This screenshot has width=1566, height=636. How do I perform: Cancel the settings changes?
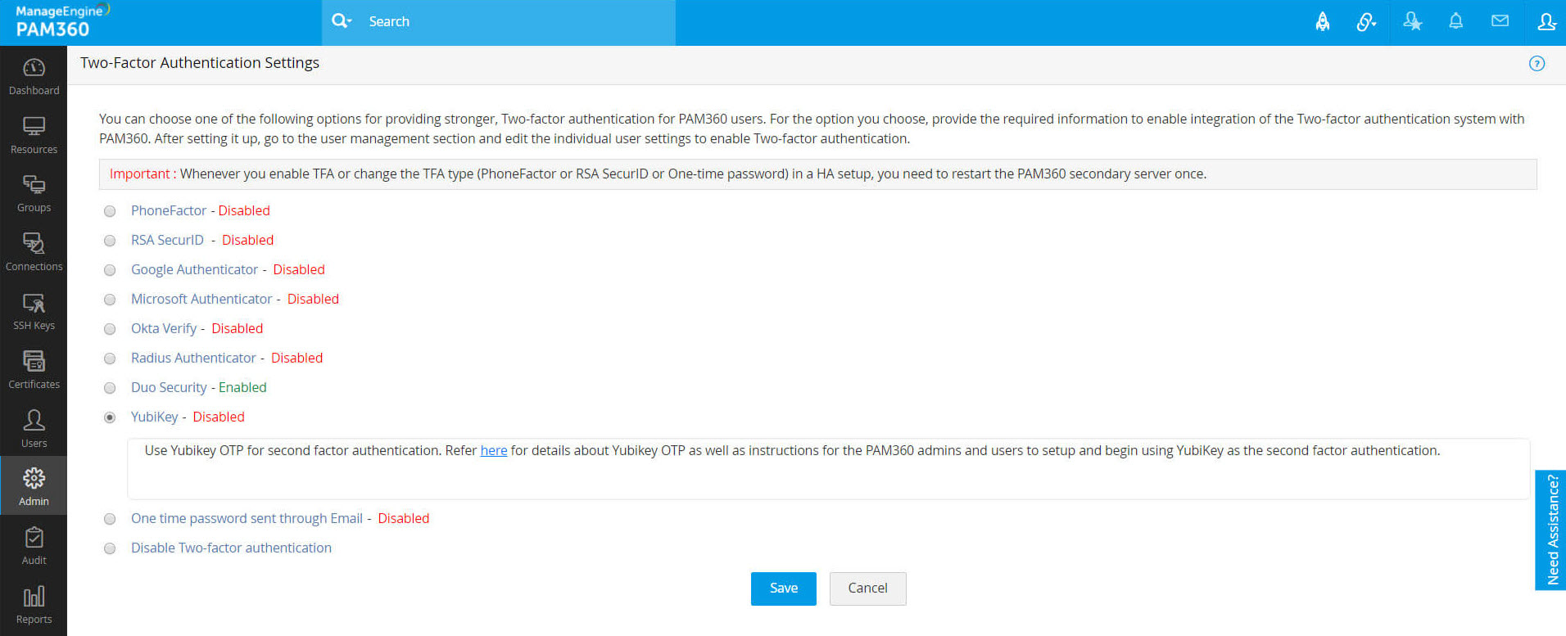[x=867, y=589]
